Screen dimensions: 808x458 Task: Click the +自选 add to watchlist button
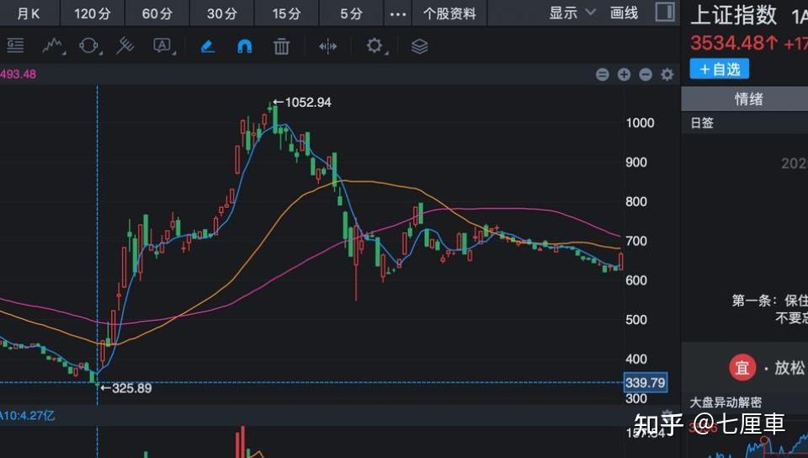(720, 69)
